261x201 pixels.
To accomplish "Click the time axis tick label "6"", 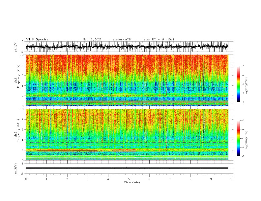I will (149, 179).
